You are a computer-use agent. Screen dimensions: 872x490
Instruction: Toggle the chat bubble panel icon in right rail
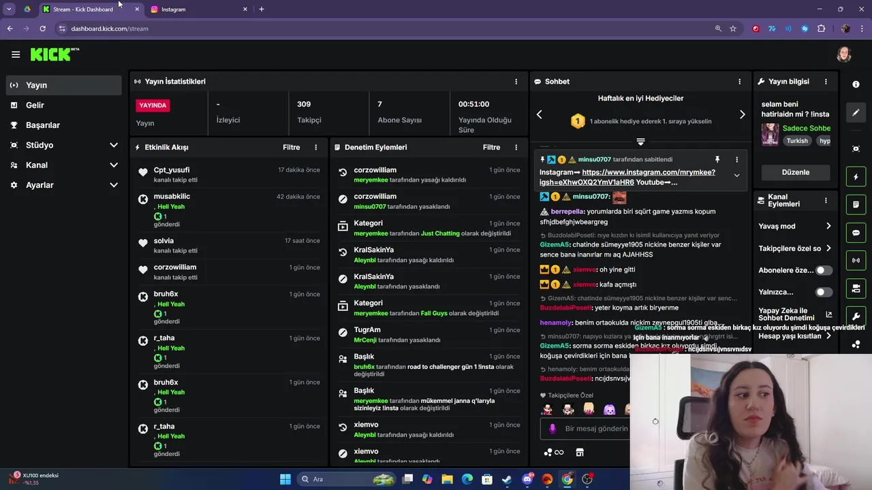coord(856,233)
